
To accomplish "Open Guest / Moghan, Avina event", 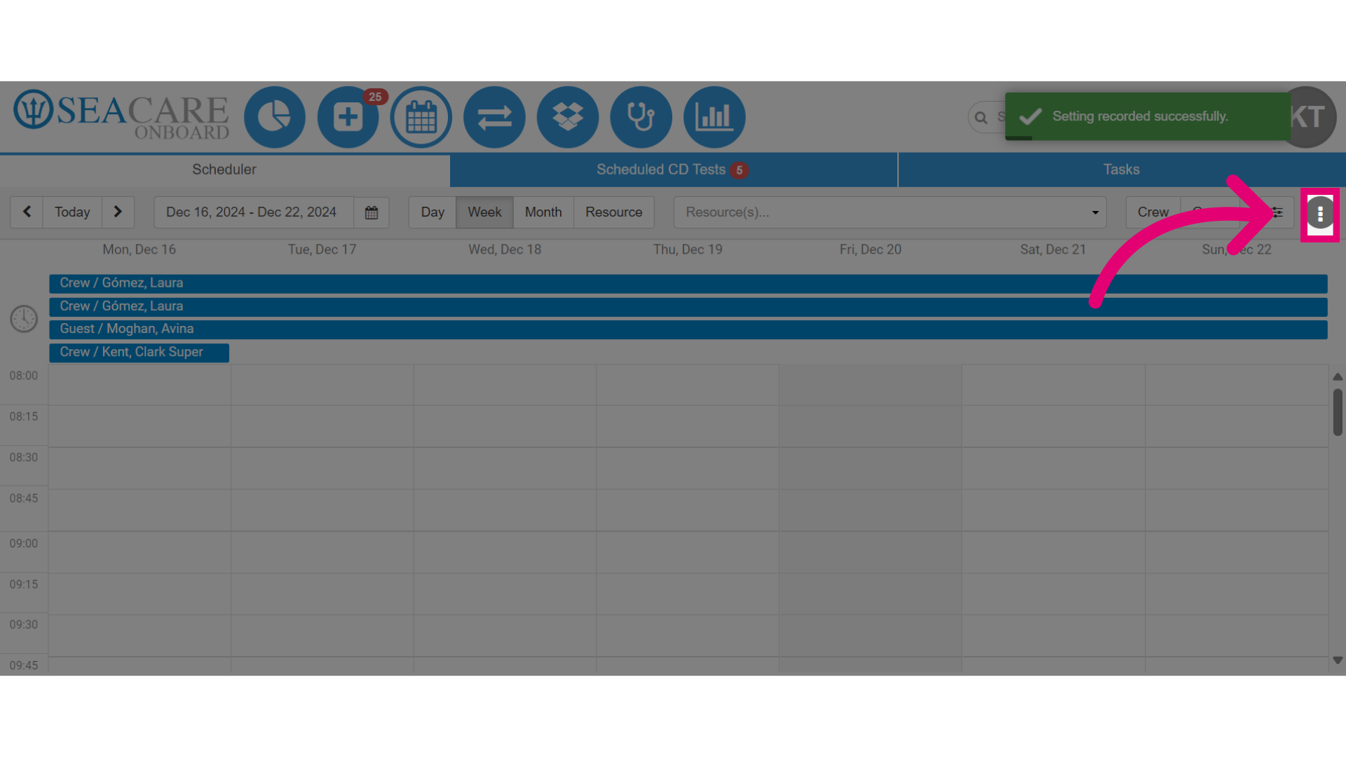I will tap(688, 329).
